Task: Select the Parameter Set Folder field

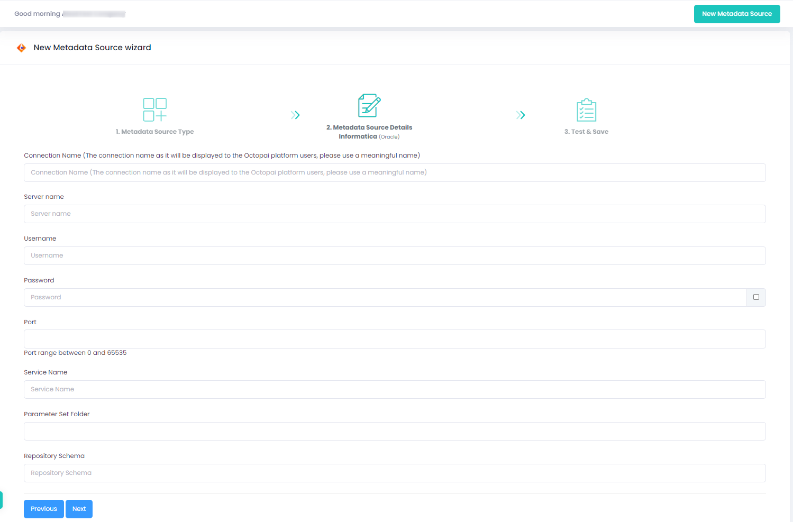Action: (x=395, y=431)
